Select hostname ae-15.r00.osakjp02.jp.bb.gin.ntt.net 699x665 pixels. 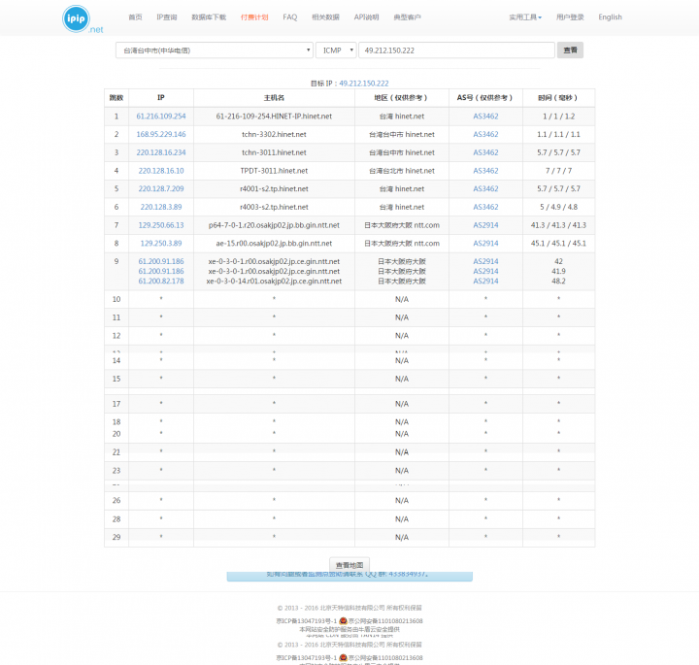click(274, 244)
